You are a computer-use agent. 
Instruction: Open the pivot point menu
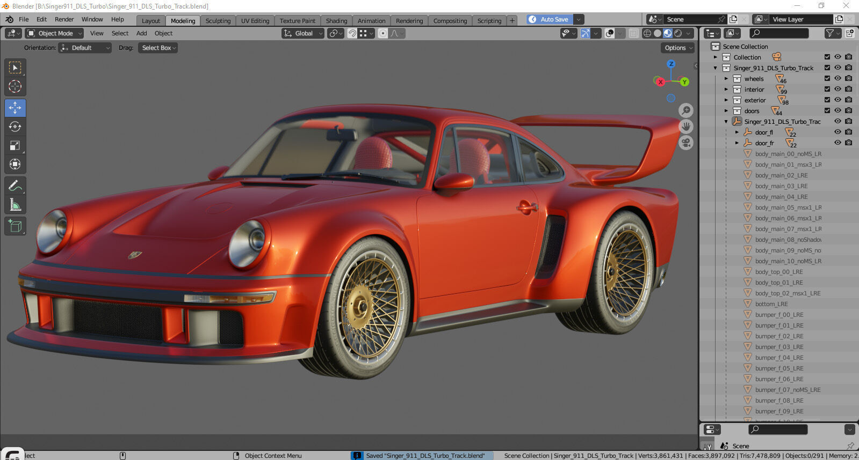click(335, 33)
